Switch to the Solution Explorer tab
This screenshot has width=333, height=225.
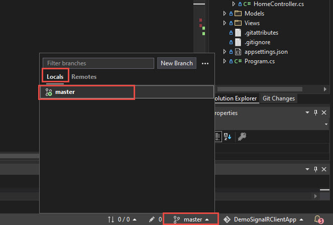[236, 98]
